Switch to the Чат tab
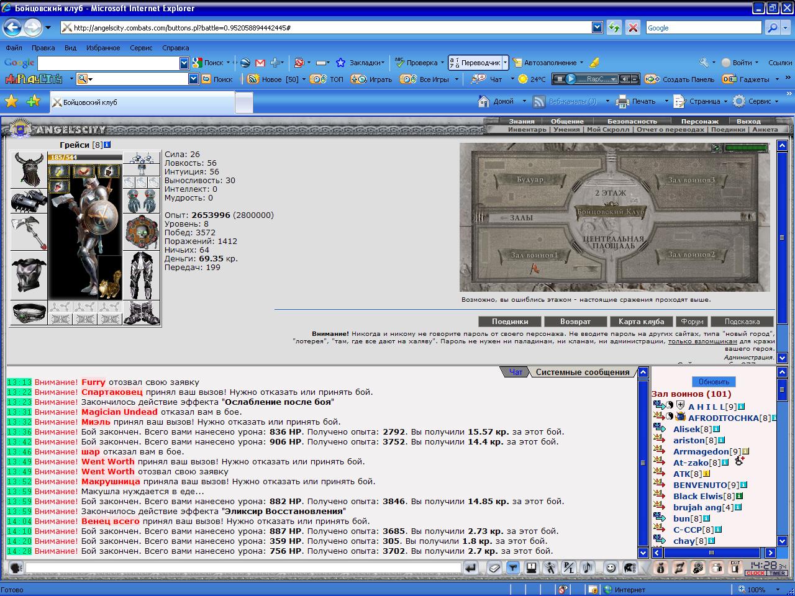Viewport: 795px width, 596px height. (x=516, y=372)
